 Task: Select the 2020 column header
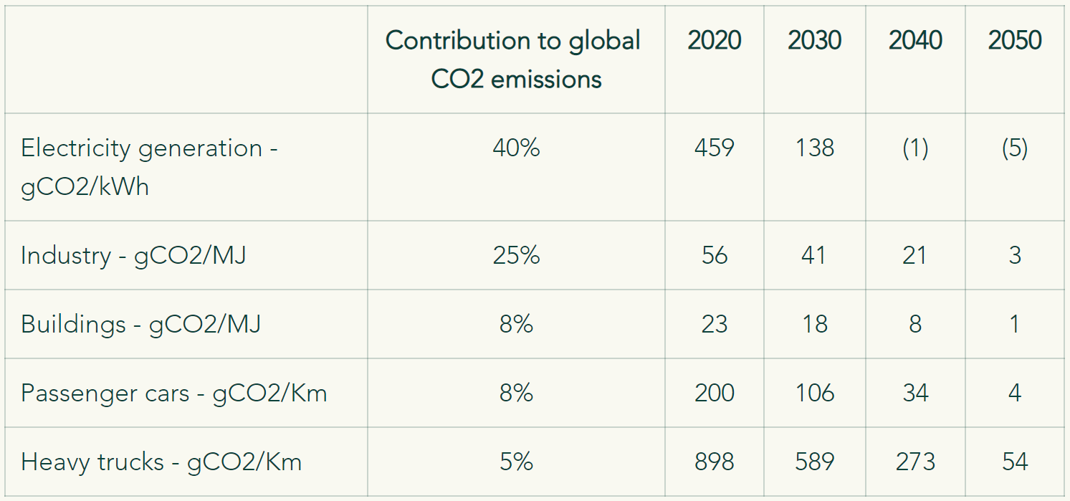pyautogui.click(x=715, y=41)
